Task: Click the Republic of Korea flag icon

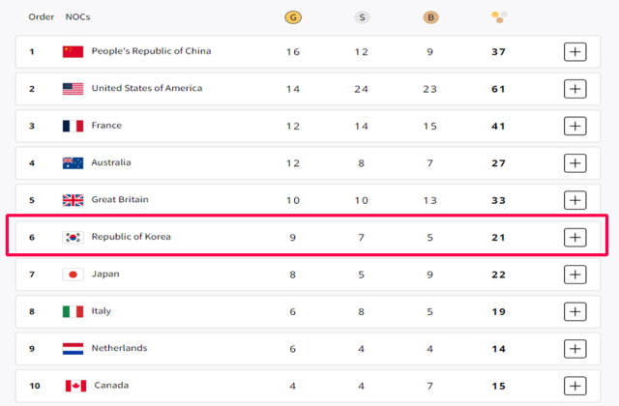Action: (74, 237)
